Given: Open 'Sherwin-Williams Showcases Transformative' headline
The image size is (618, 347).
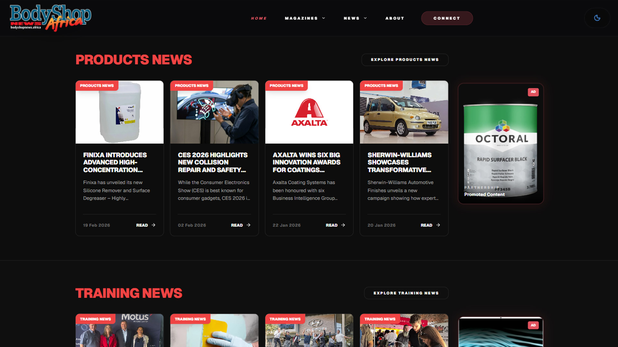Looking at the screenshot, I should [x=399, y=162].
